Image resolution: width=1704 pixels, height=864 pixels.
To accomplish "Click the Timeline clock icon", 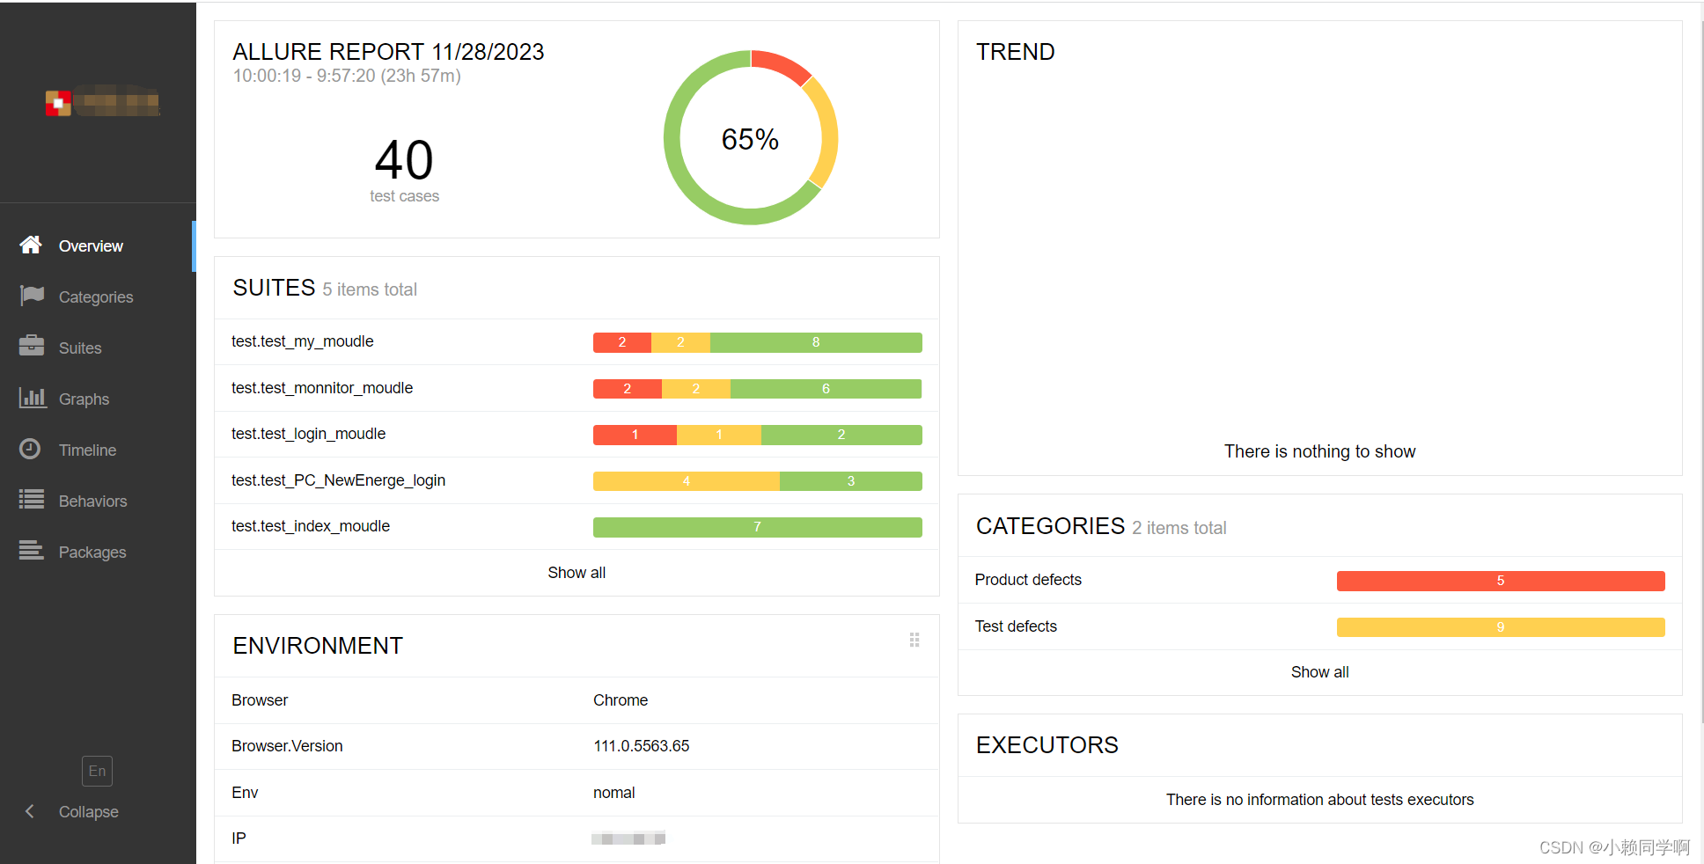I will pyautogui.click(x=30, y=449).
